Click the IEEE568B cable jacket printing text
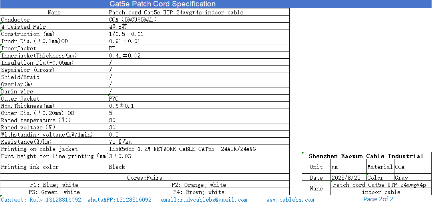Viewport: 432px width, 202px height. [182, 149]
